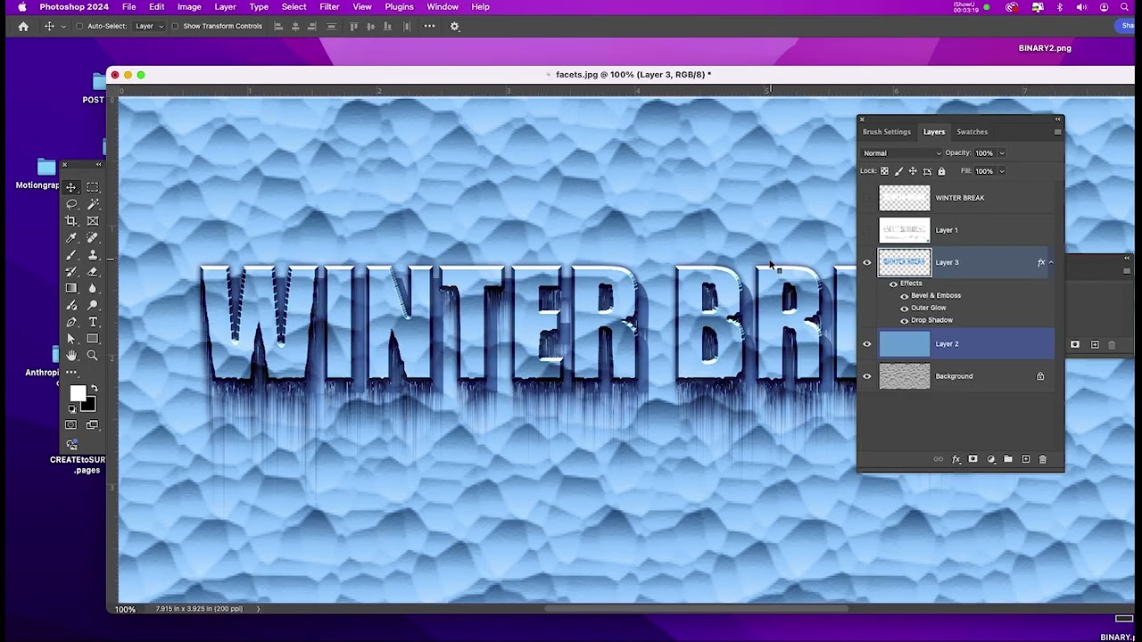Select the Rectangular Marquee tool
Image resolution: width=1142 pixels, height=642 pixels.
tap(93, 187)
